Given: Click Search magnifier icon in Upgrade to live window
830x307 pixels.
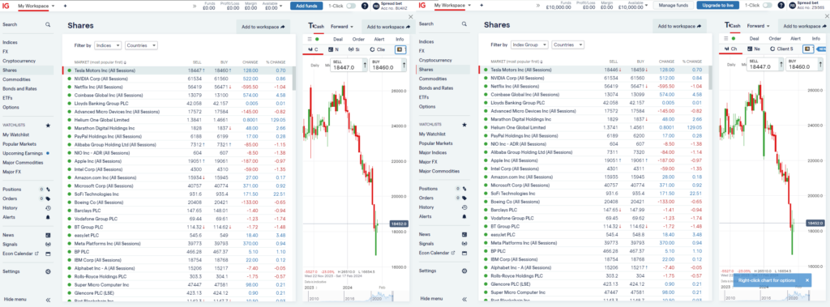Looking at the screenshot, I should 464,24.
